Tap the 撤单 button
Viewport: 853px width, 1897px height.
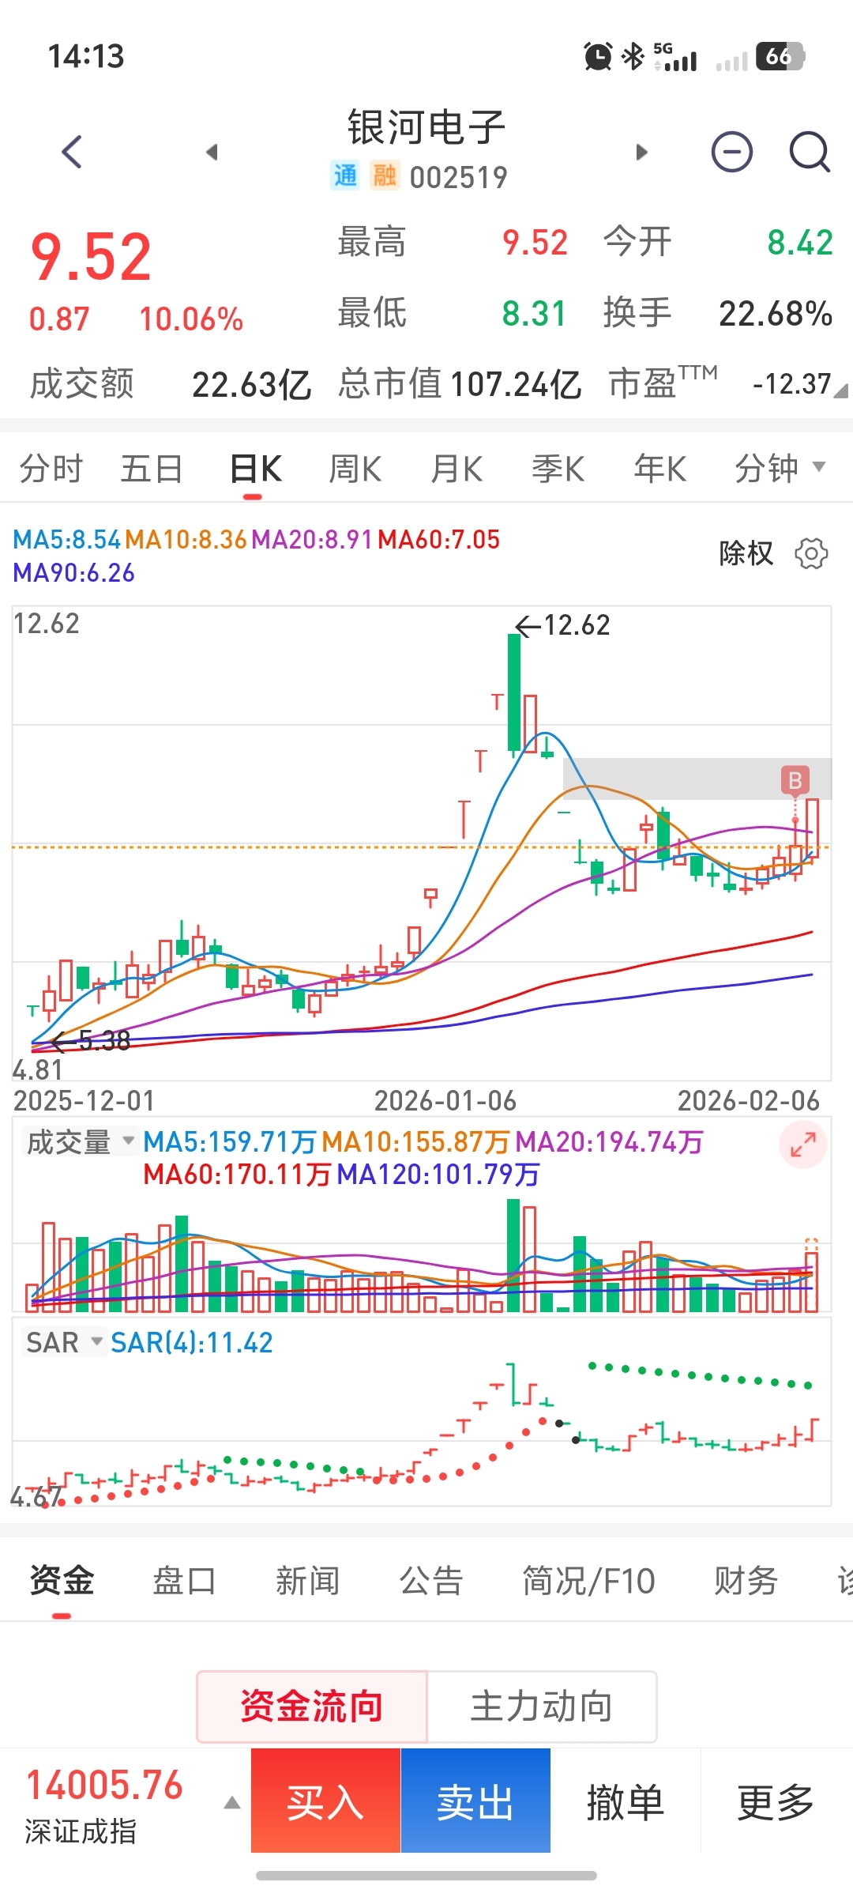click(x=626, y=1802)
